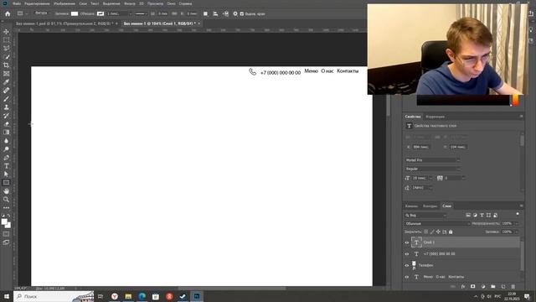Hide the +7 (000) 000 00 00 layer
The width and height of the screenshot is (536, 302).
pos(407,254)
